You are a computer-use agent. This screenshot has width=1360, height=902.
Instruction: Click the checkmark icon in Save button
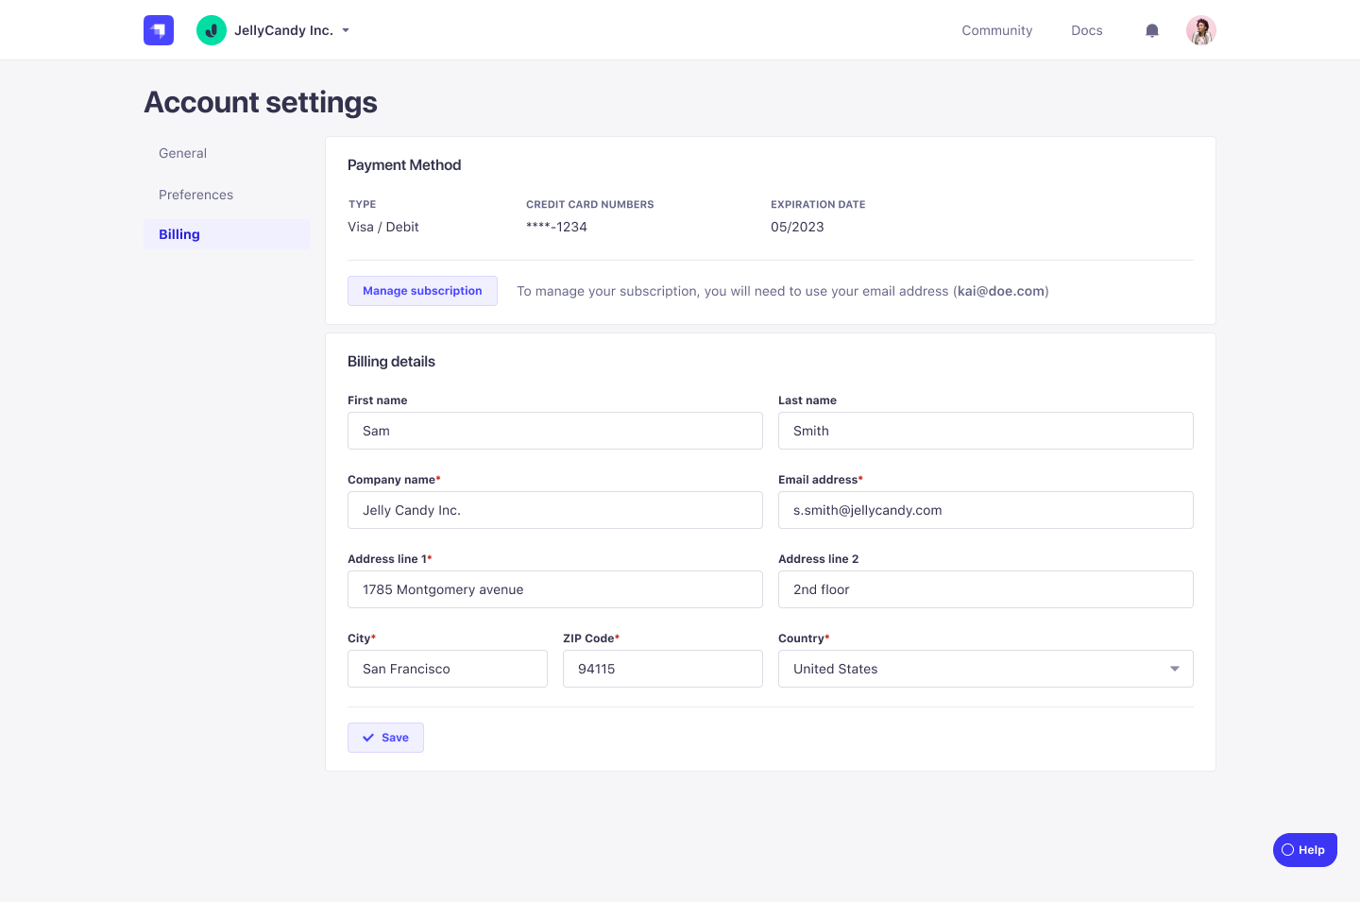369,738
